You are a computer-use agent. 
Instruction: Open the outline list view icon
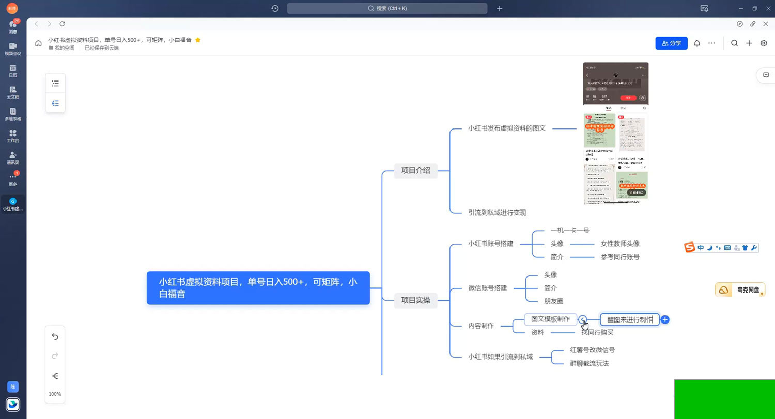point(55,84)
